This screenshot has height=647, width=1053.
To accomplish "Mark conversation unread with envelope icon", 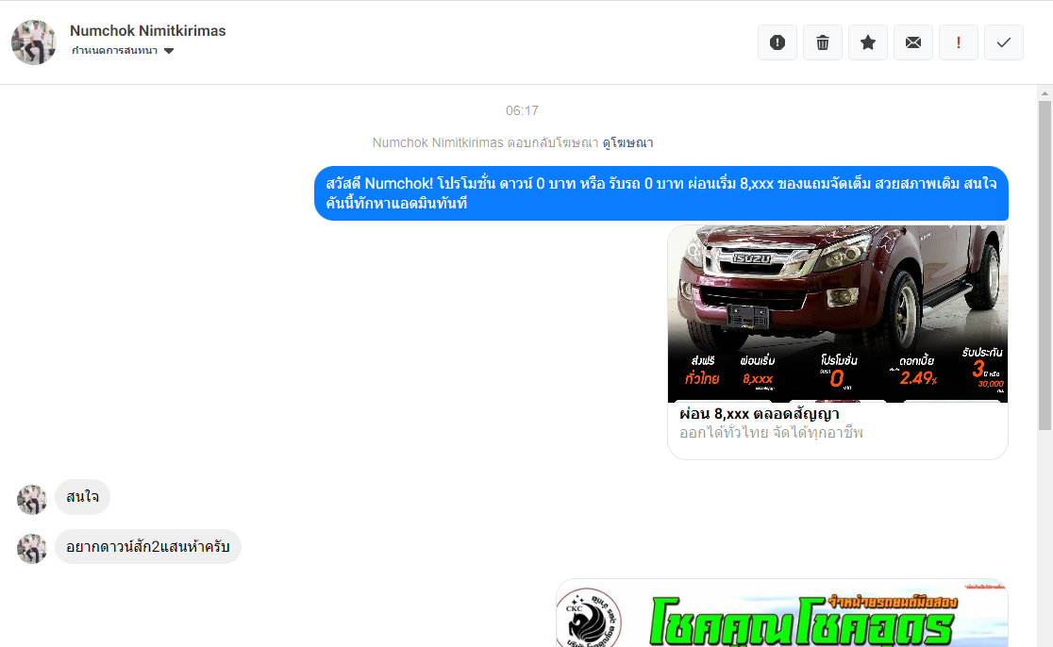I will (913, 42).
